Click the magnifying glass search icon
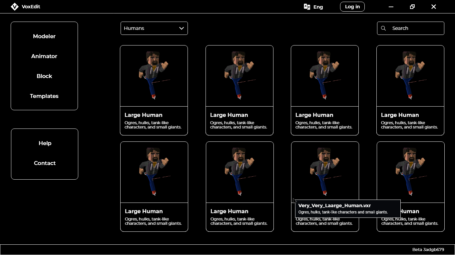 coord(383,28)
